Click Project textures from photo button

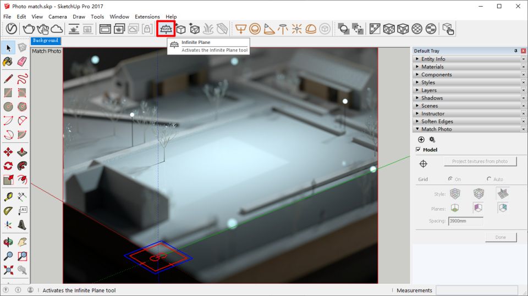480,161
